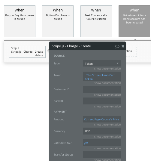
Task: Show documentation for Card ID
Action: 107,107
